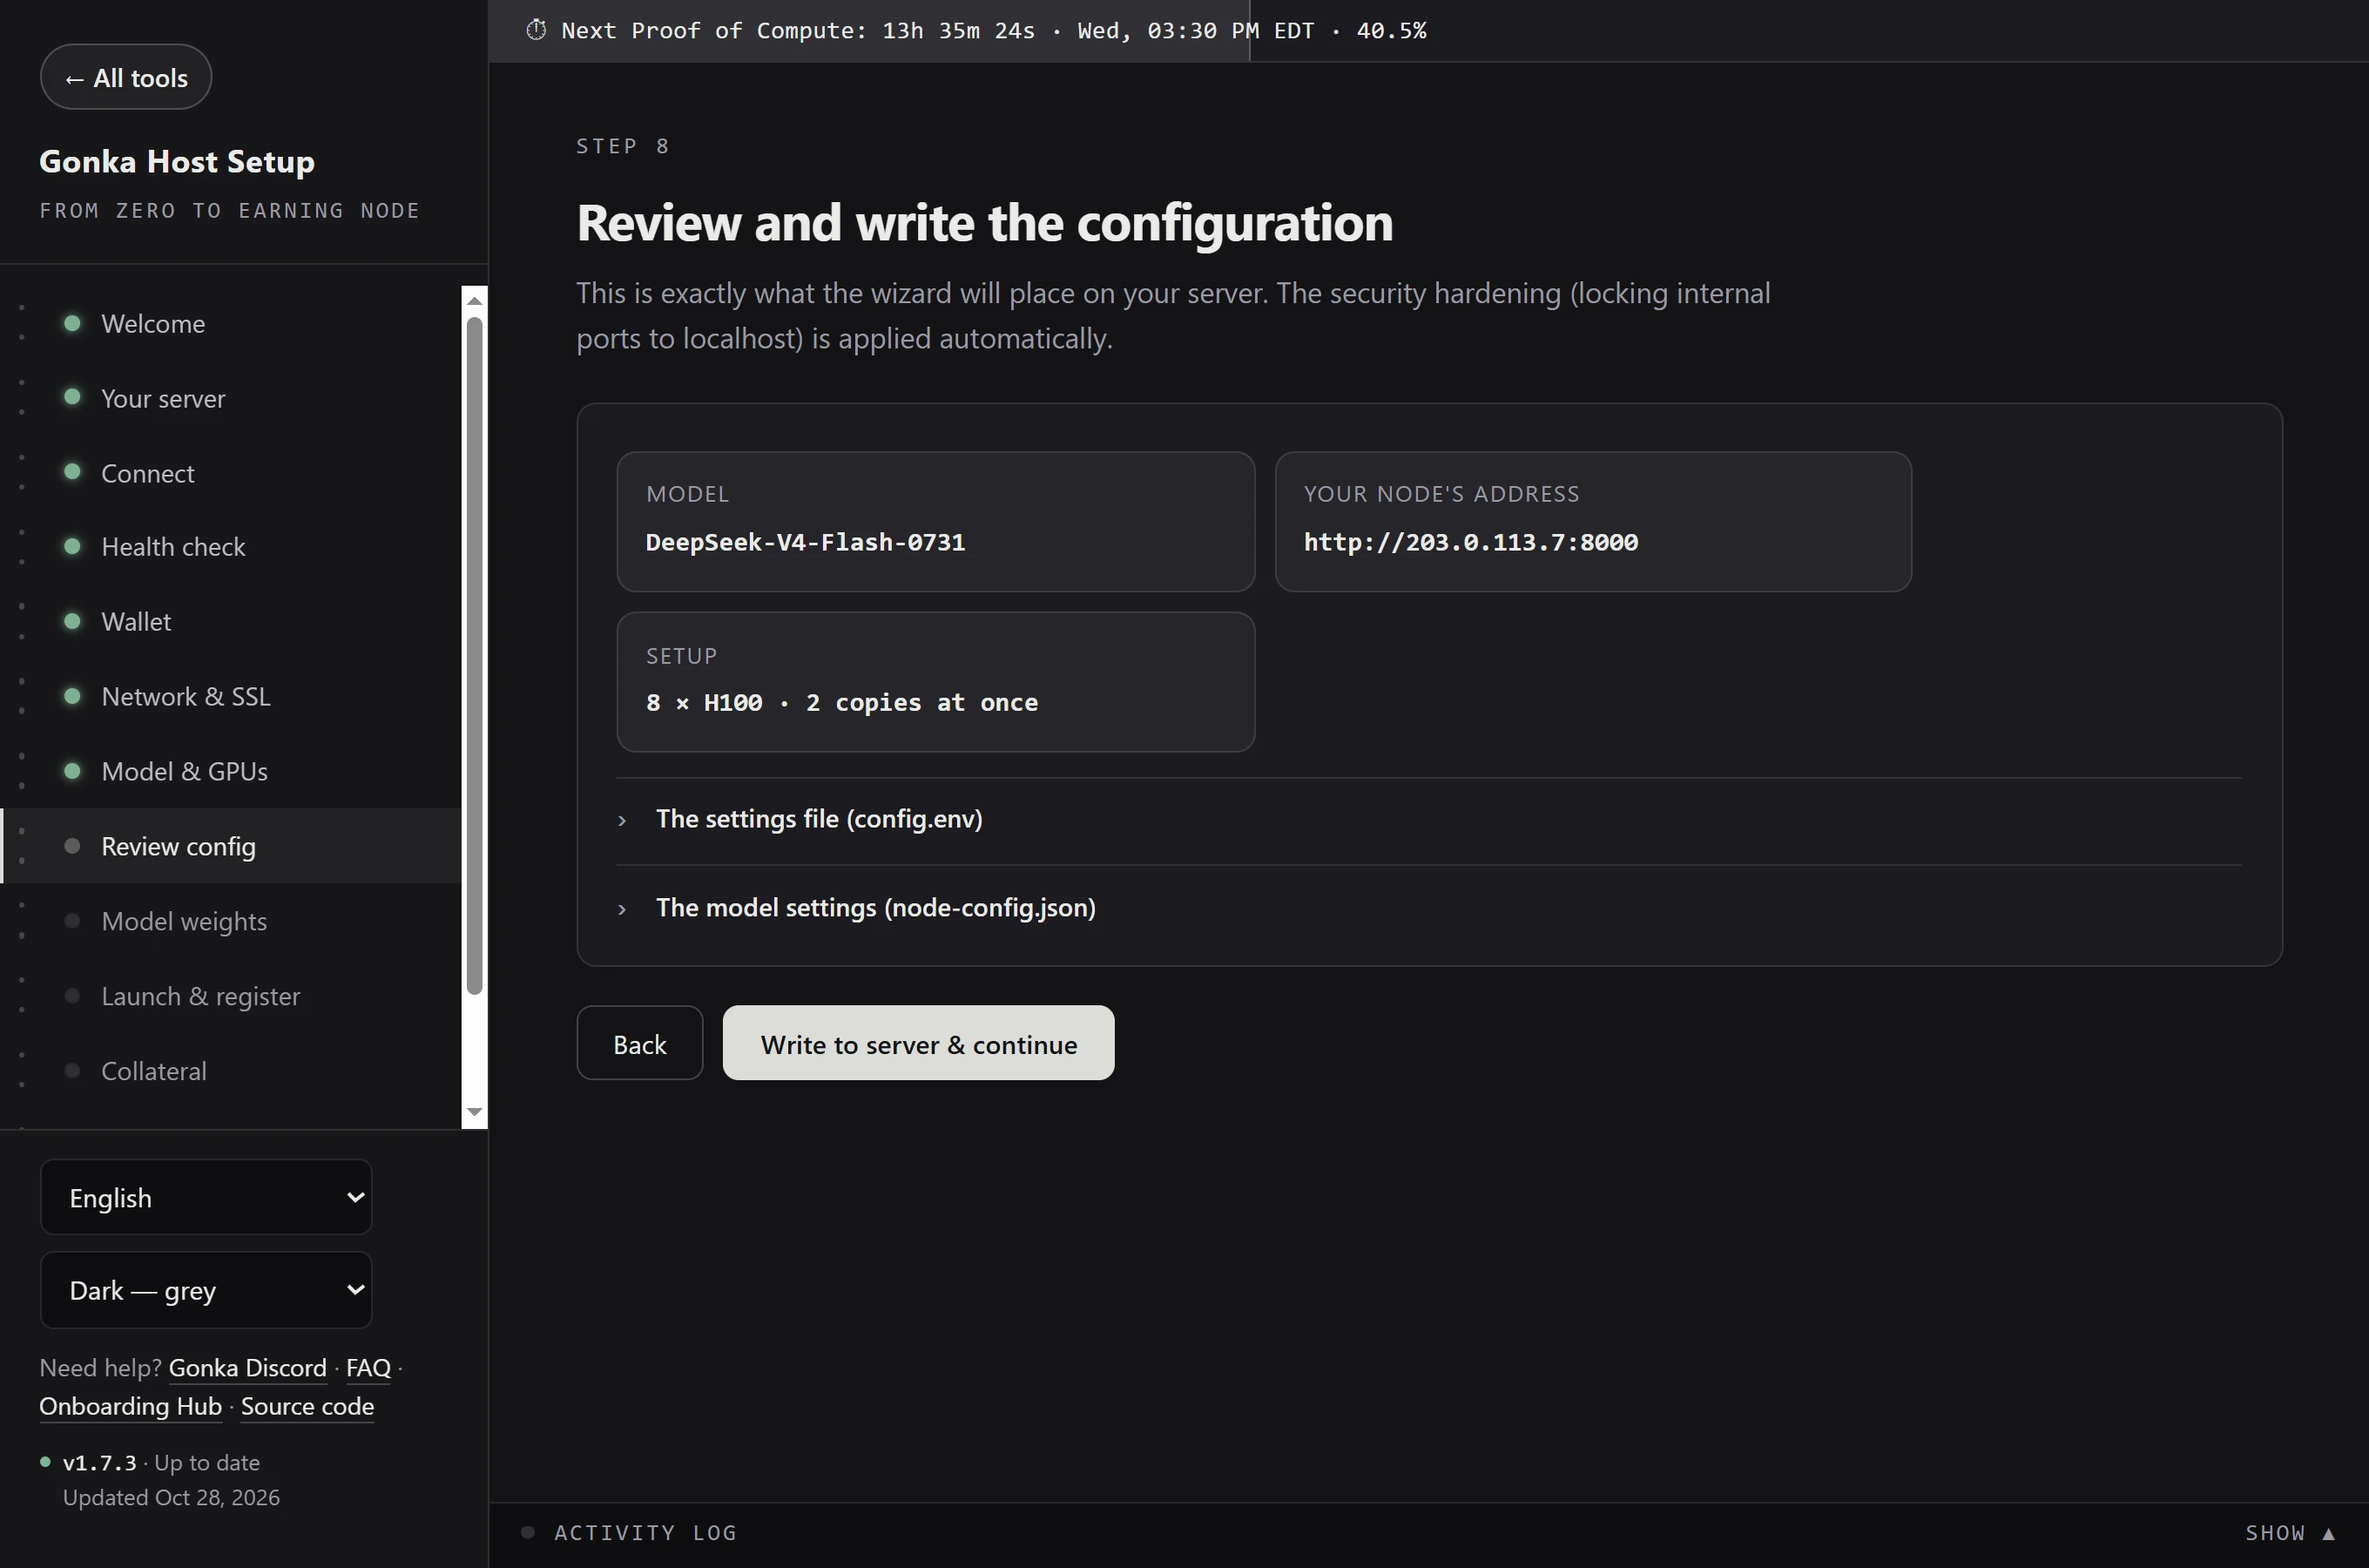Go back to All tools

126,77
